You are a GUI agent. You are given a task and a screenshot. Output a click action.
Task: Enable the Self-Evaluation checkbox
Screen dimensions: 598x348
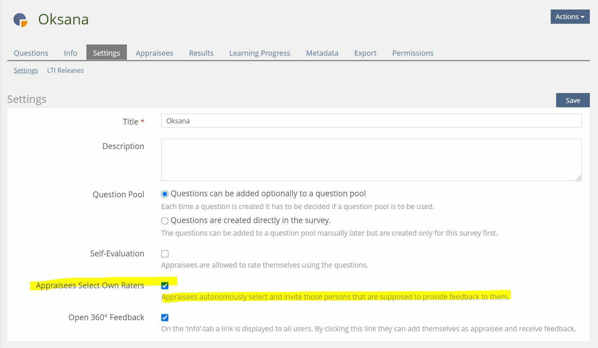point(165,254)
